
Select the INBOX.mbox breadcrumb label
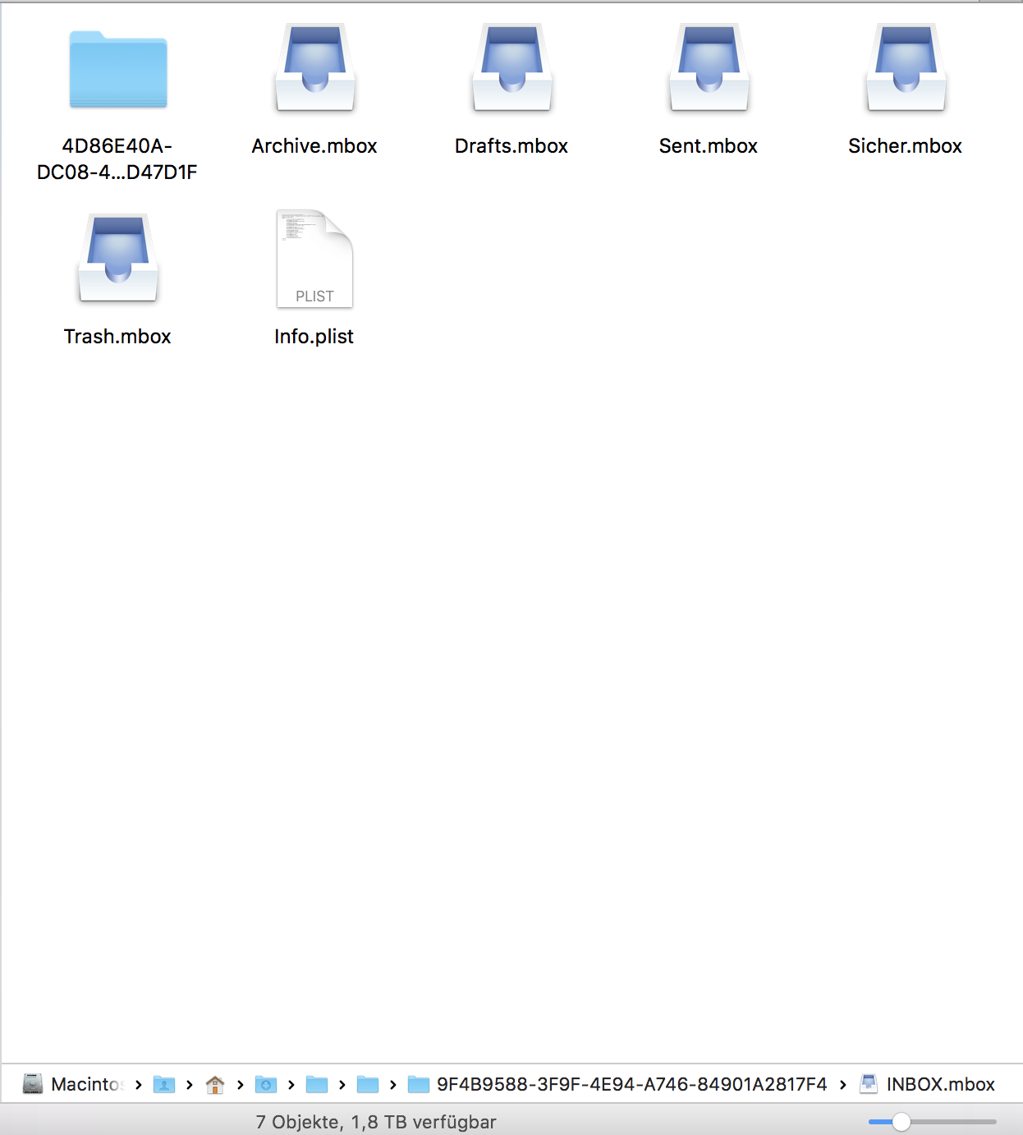939,1084
